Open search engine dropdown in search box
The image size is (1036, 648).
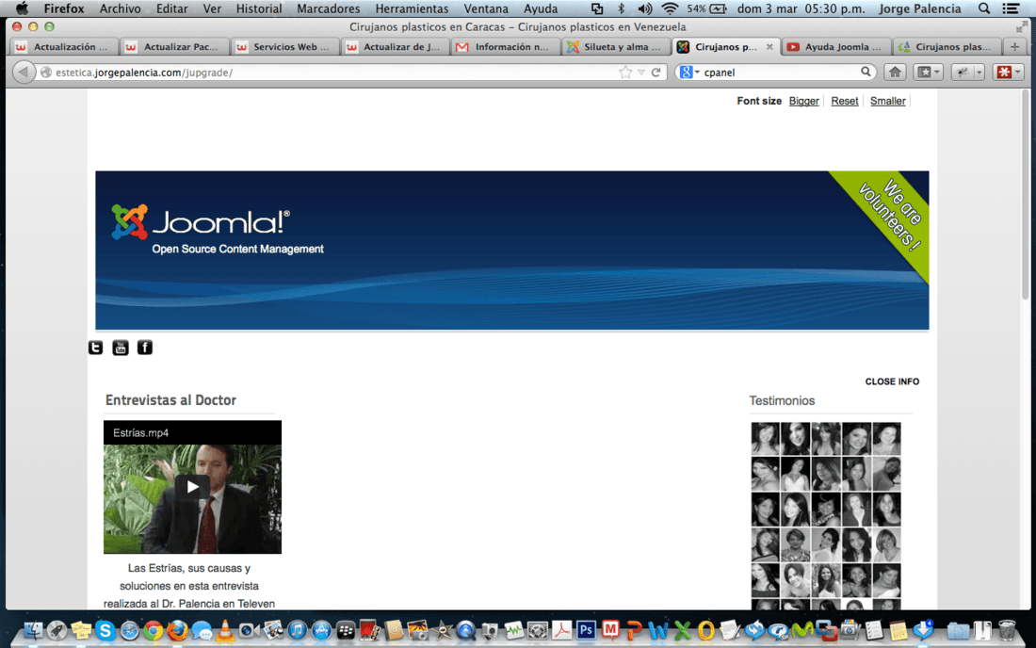coord(689,72)
